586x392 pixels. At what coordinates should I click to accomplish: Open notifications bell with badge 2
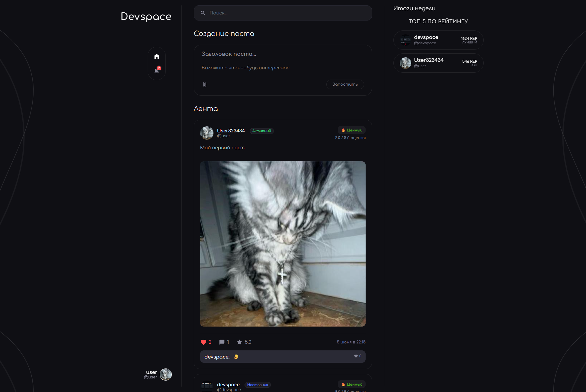(157, 70)
